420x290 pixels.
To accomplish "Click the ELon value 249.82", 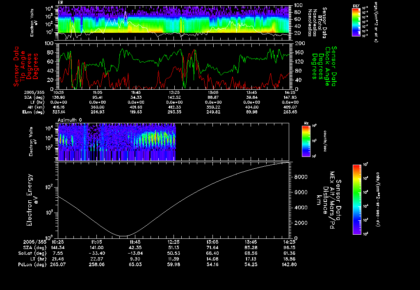I will (x=213, y=112).
